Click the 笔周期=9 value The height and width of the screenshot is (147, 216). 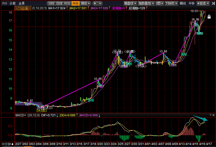[118, 8]
